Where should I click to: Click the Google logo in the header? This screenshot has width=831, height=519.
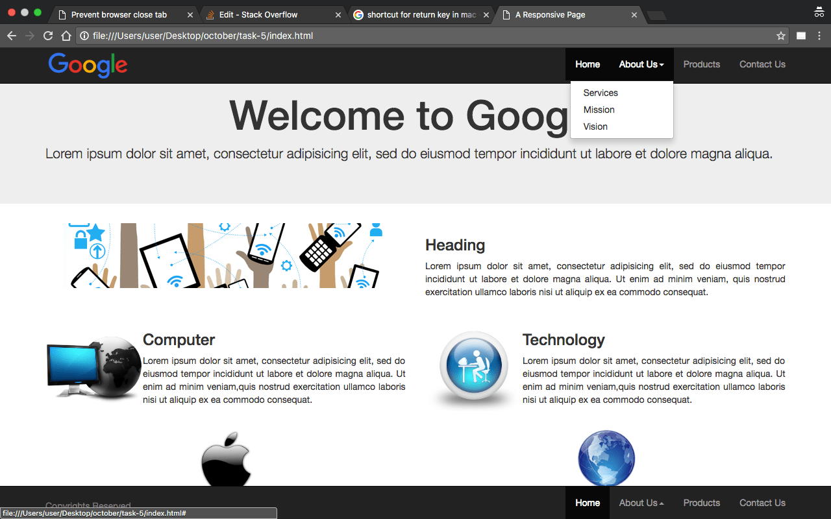(x=87, y=65)
